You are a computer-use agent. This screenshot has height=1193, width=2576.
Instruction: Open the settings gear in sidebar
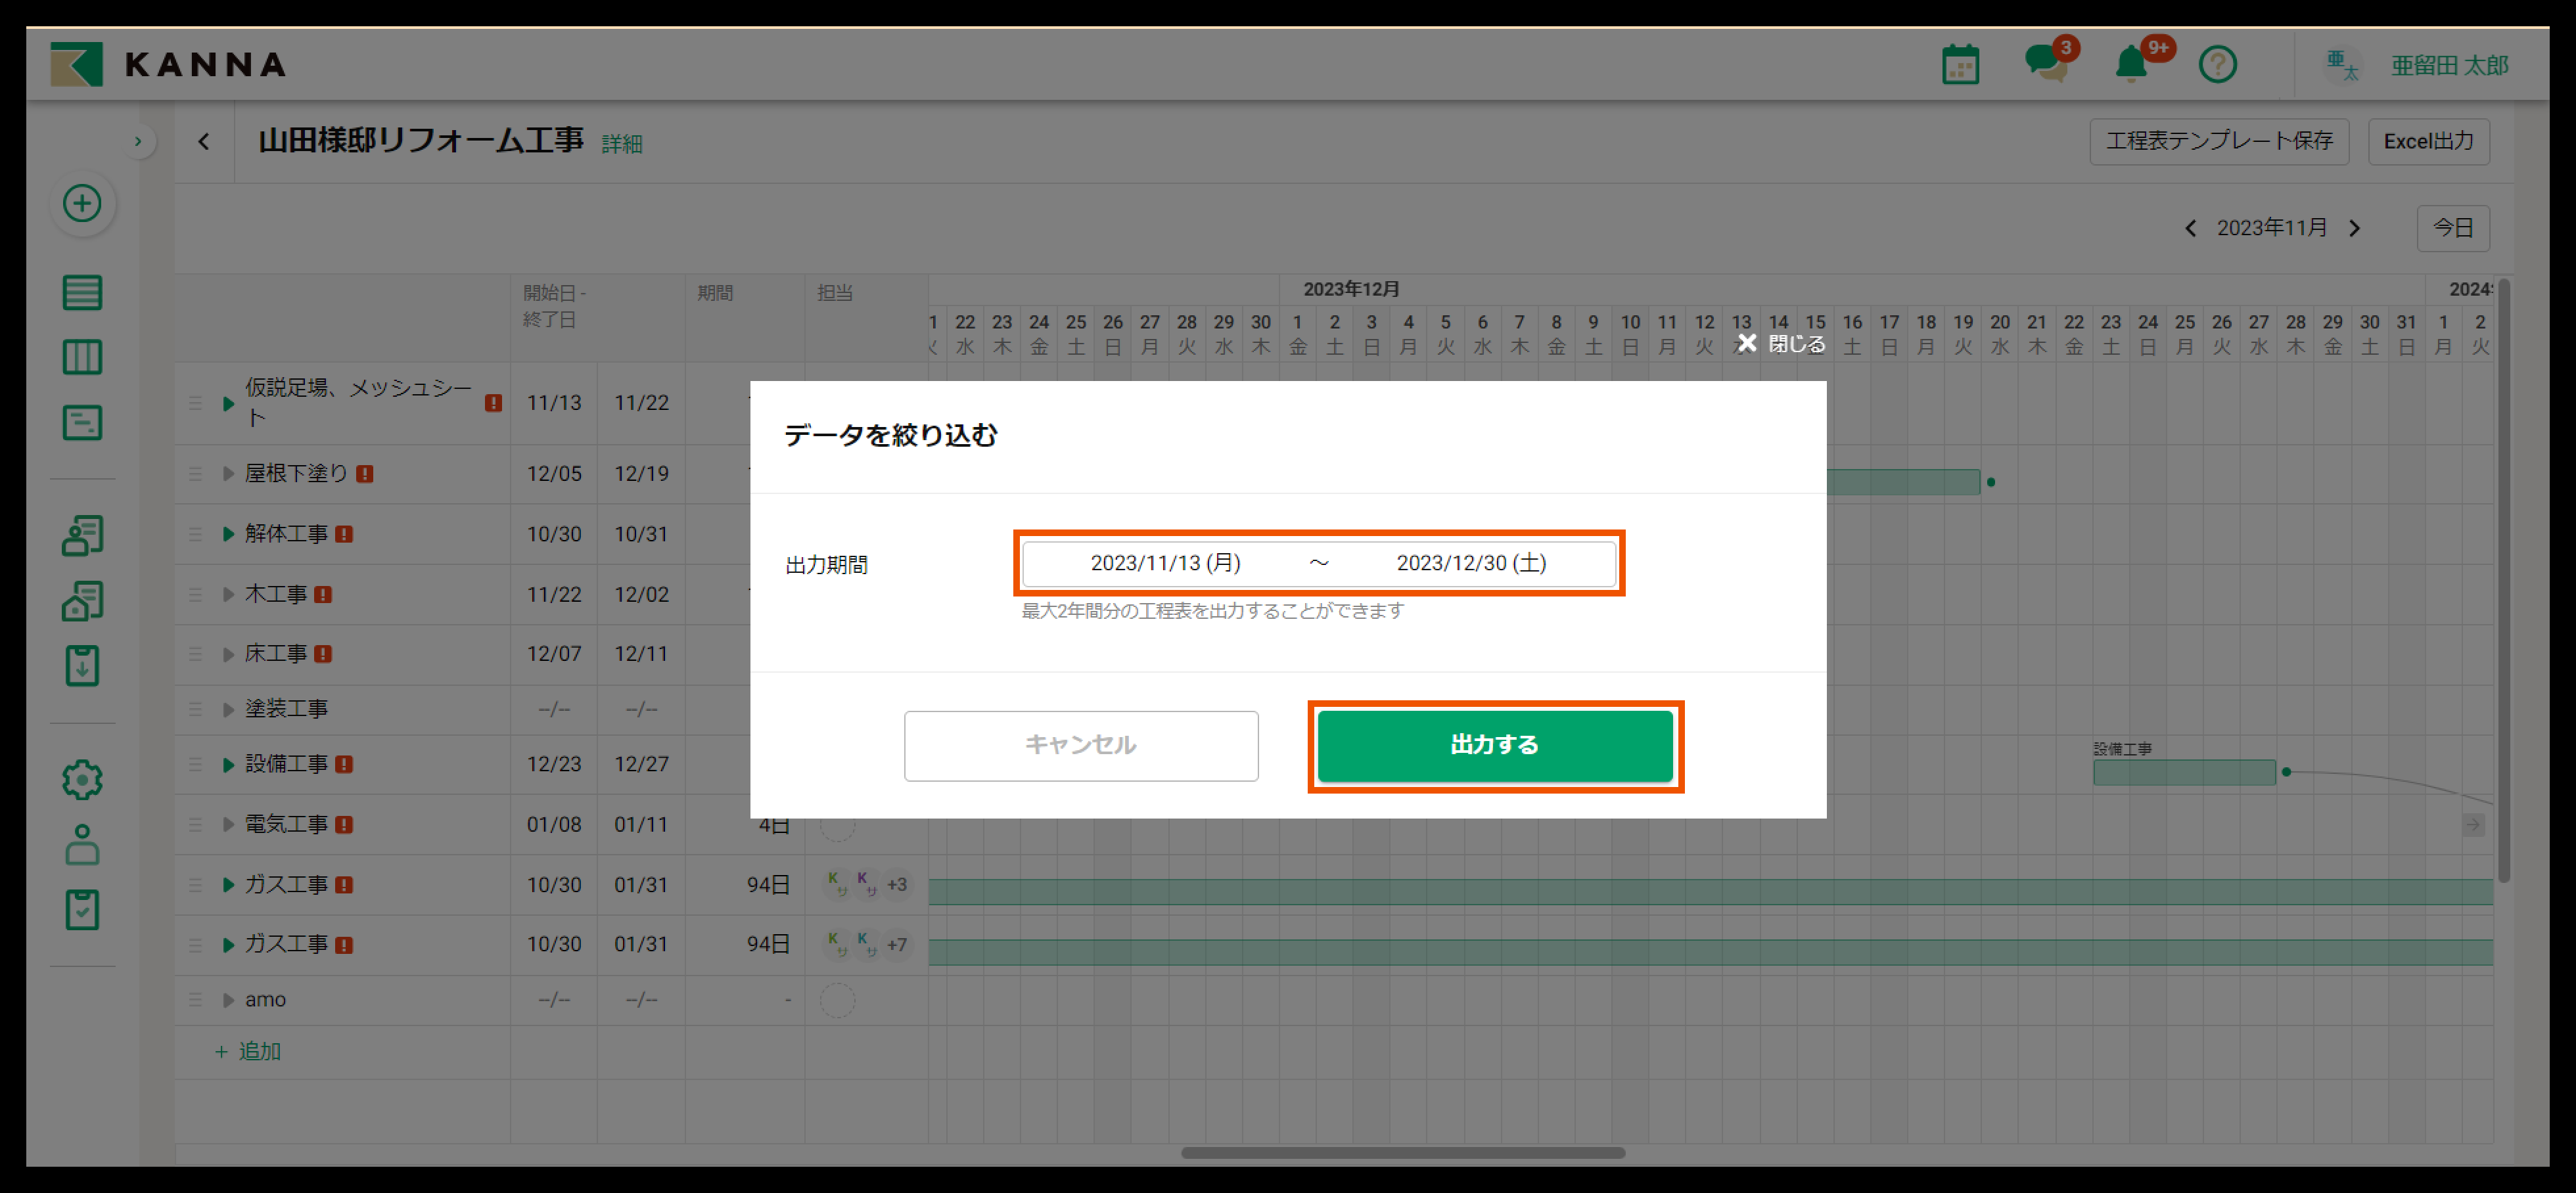[x=82, y=780]
